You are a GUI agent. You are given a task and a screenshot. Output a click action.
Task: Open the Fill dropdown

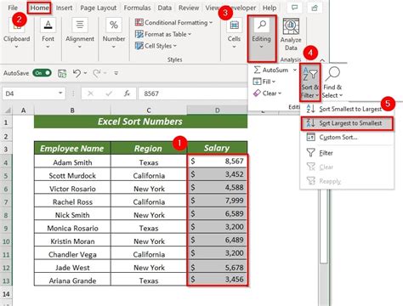[x=264, y=82]
